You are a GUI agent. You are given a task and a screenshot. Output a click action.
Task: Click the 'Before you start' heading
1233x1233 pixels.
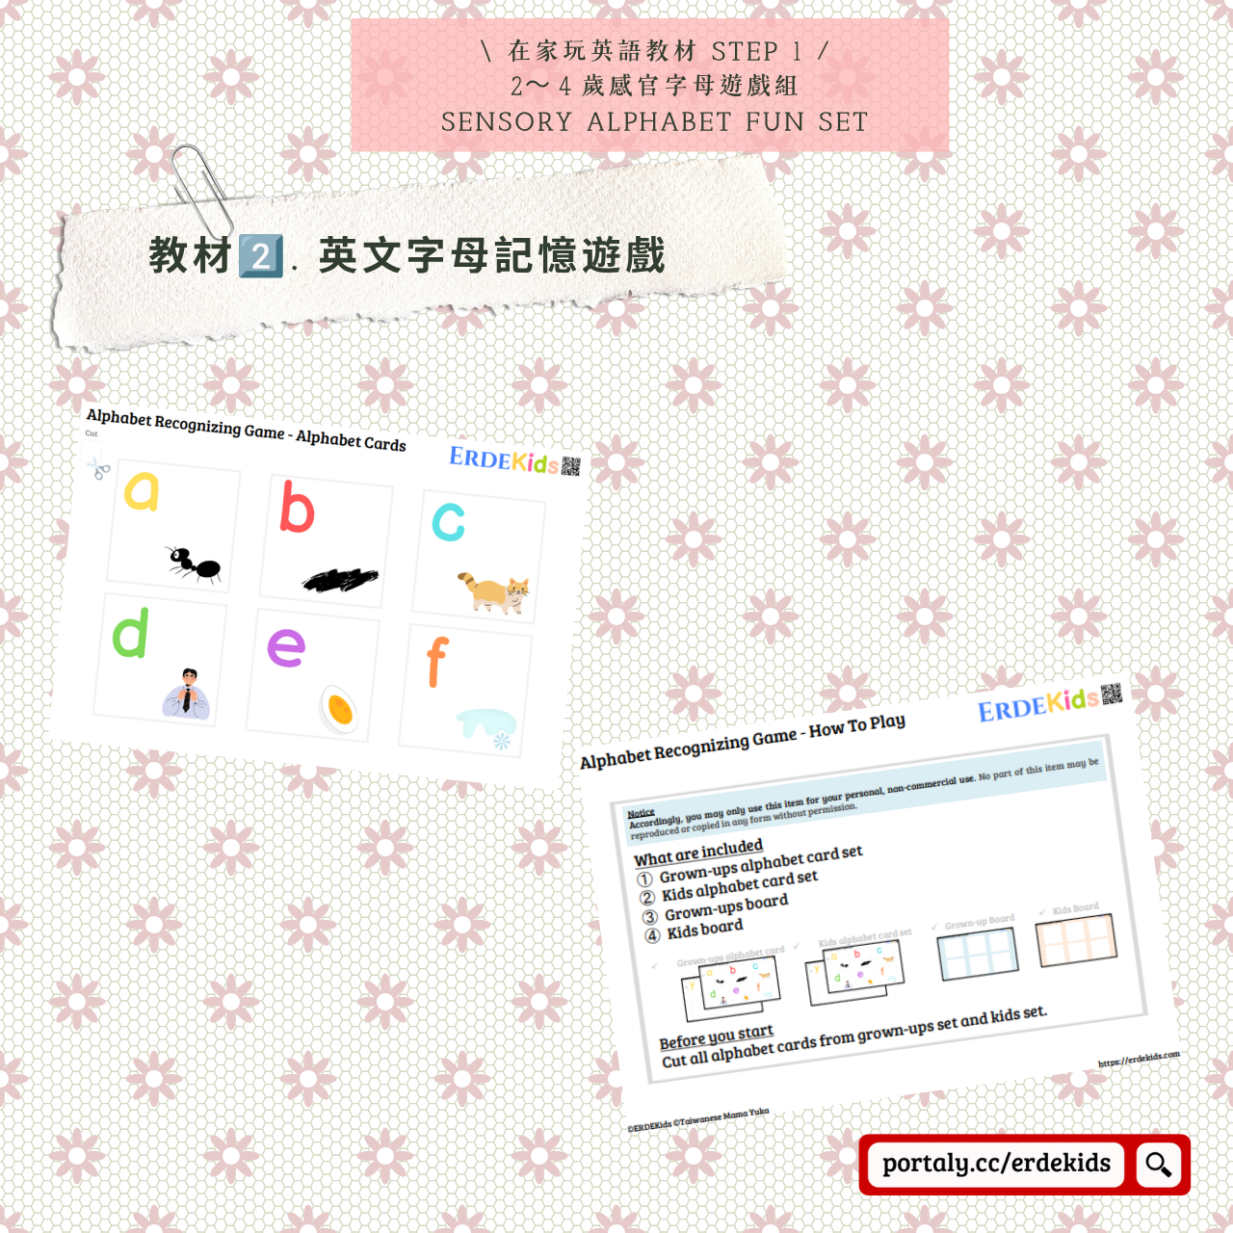(717, 1036)
